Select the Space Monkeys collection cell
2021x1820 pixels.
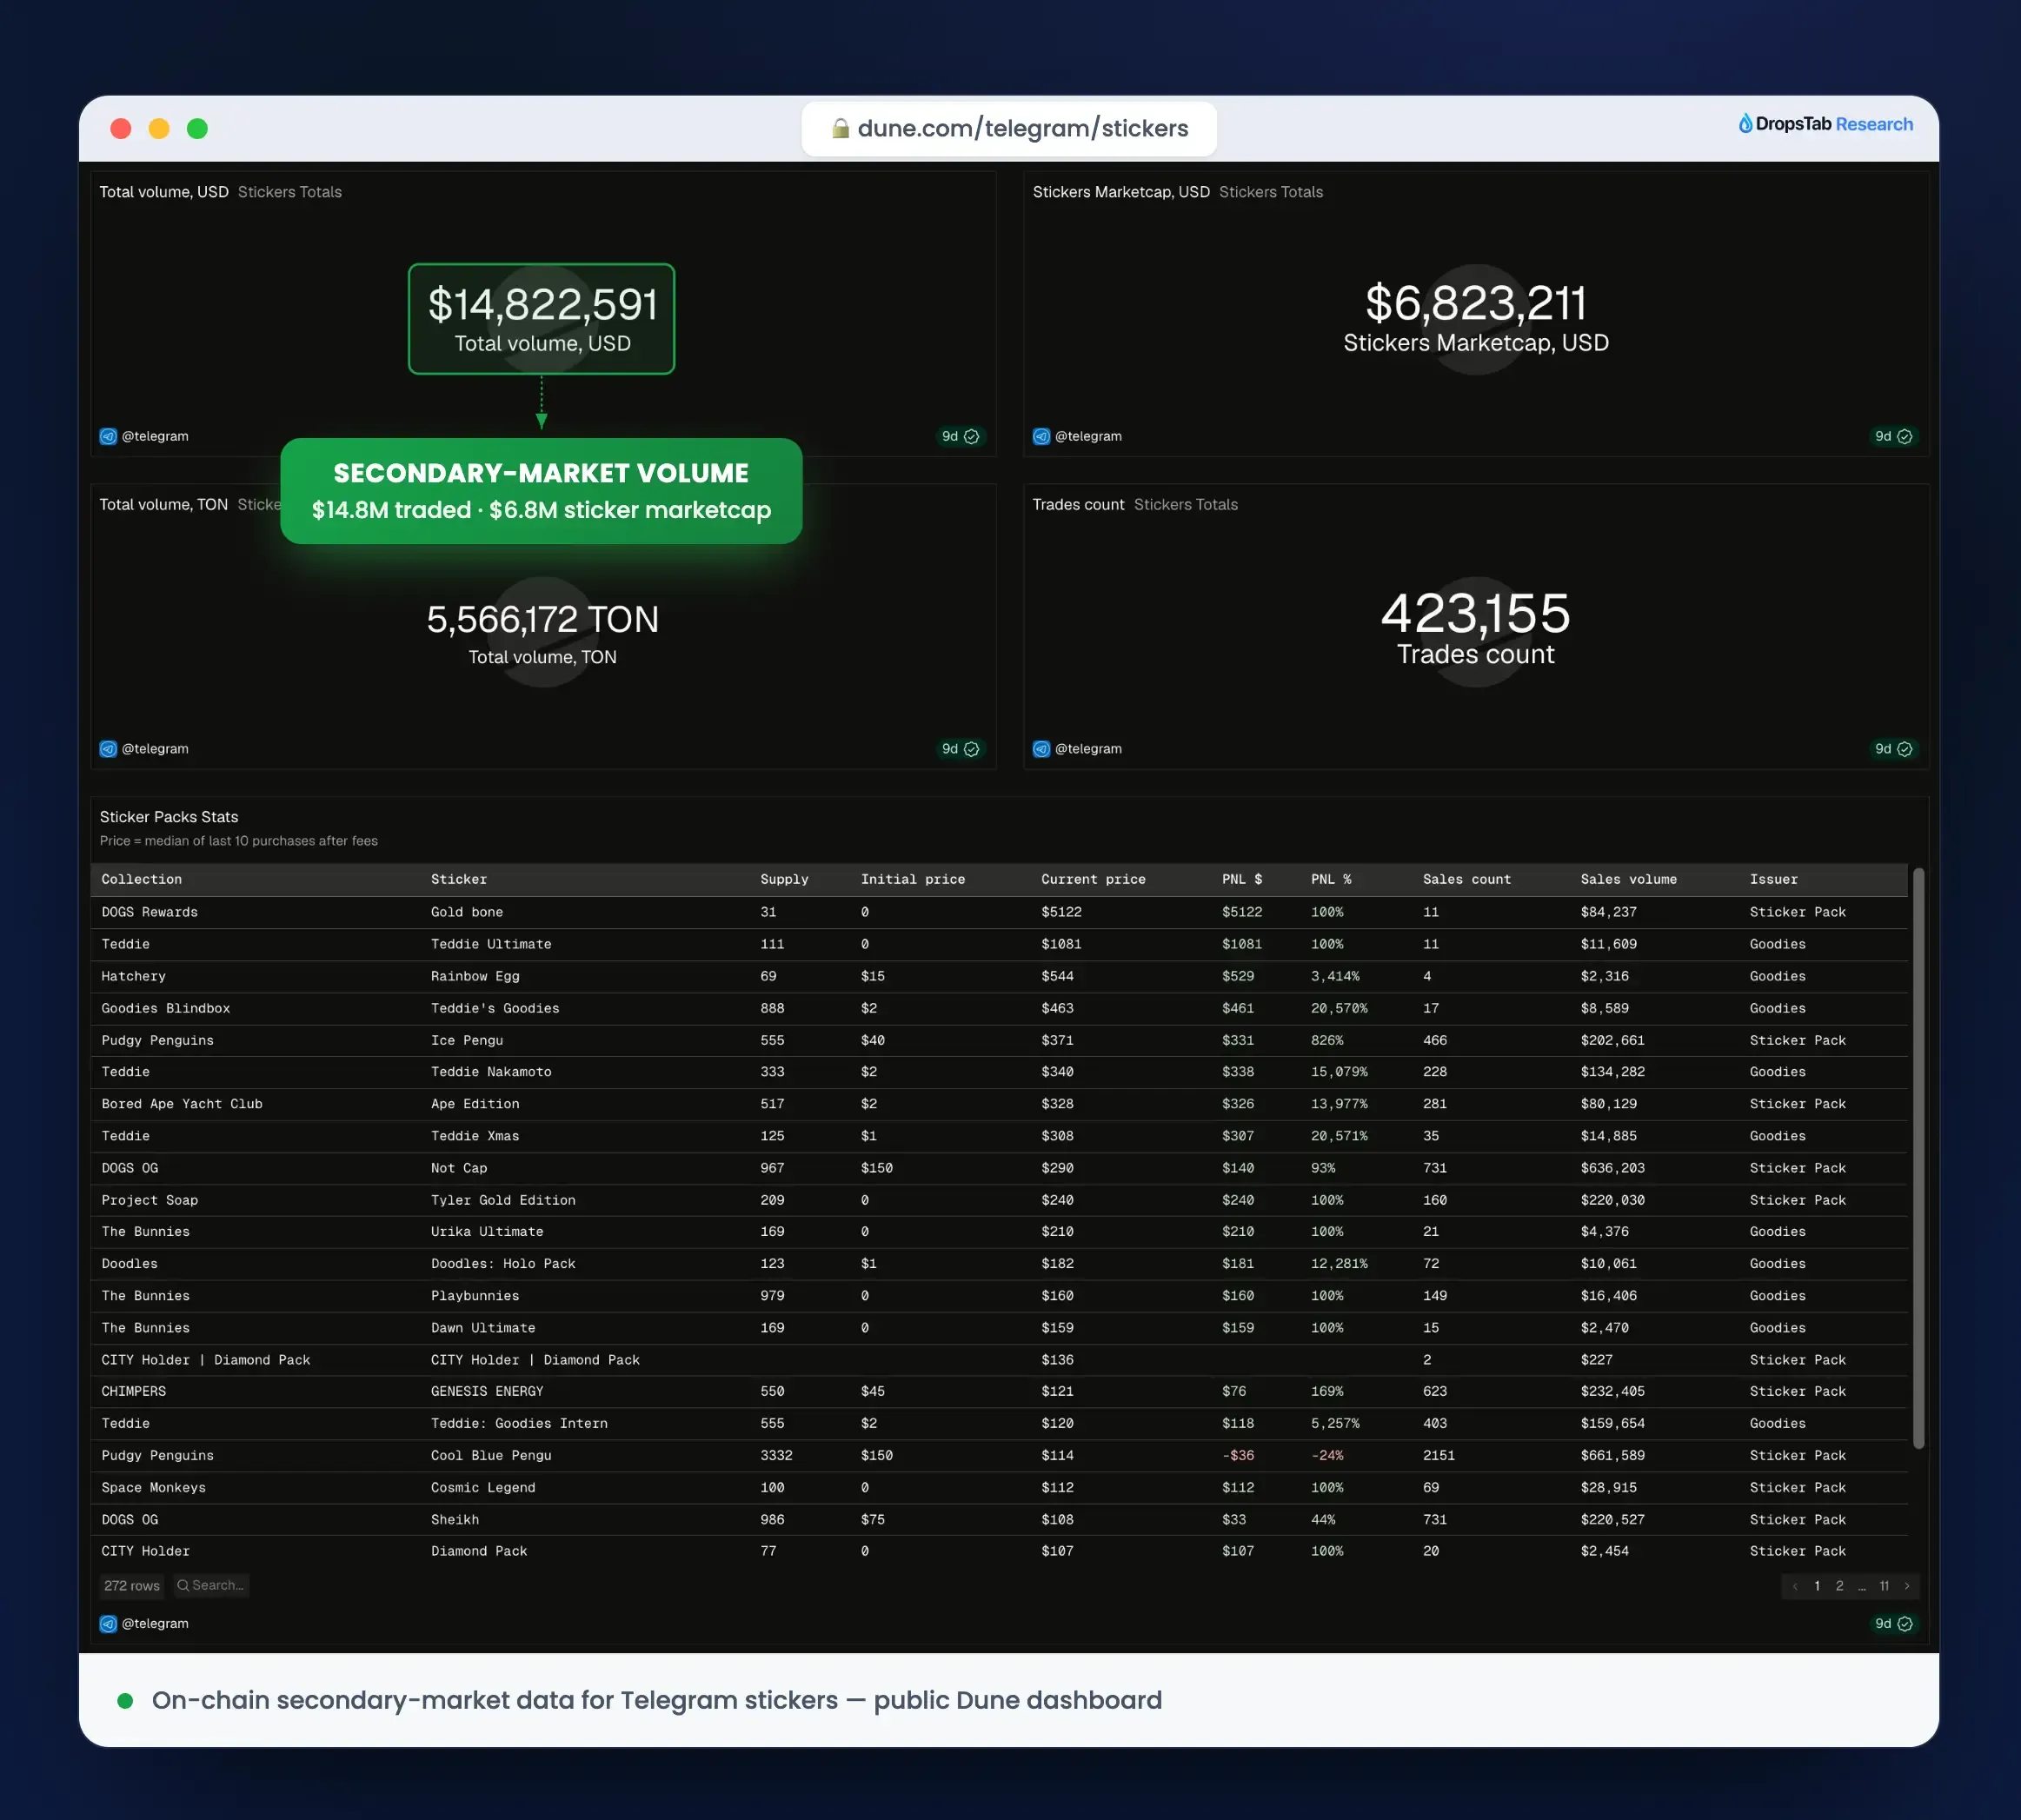[154, 1487]
